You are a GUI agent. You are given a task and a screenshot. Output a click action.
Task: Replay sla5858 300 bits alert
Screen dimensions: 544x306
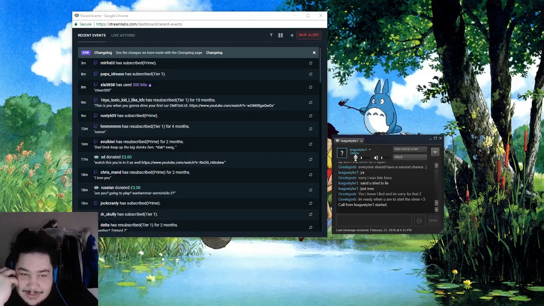coord(311,87)
